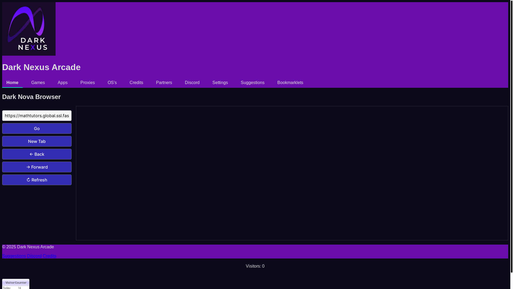This screenshot has height=289, width=513.
Task: Open the Suggestions navigation tab
Action: coord(252,83)
